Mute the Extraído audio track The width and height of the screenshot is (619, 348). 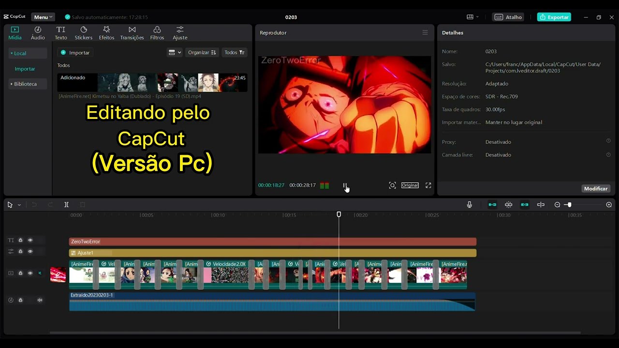pos(40,300)
